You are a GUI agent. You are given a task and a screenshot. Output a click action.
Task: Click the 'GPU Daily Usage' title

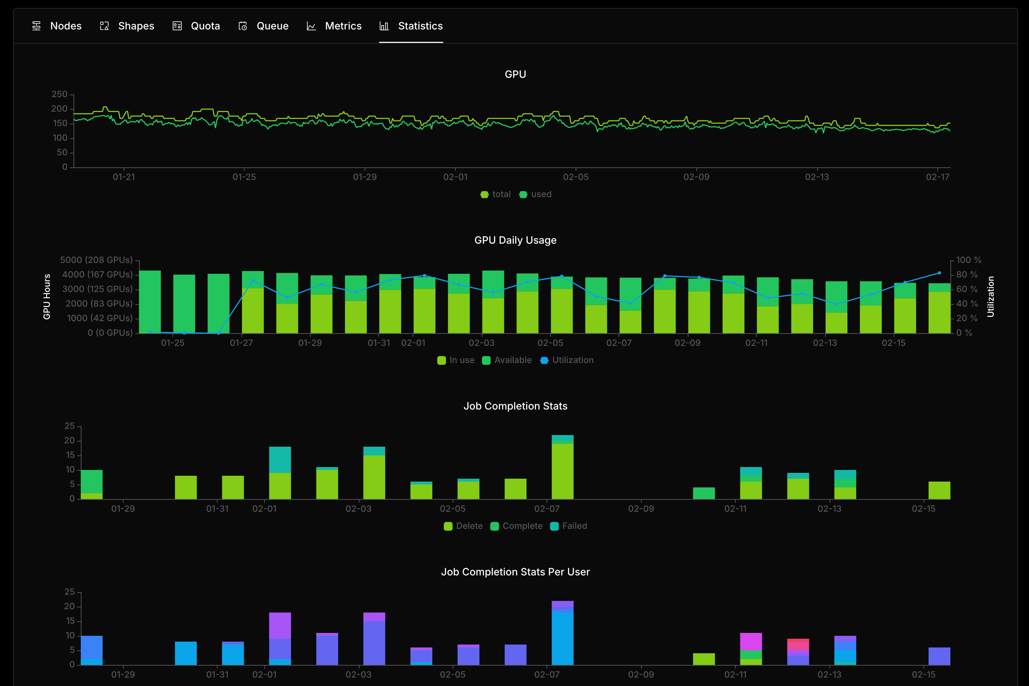click(516, 240)
